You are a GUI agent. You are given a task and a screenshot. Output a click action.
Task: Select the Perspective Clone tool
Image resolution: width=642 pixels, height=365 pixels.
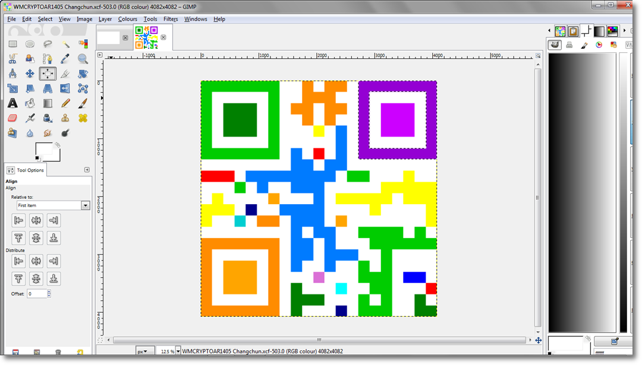coord(12,133)
